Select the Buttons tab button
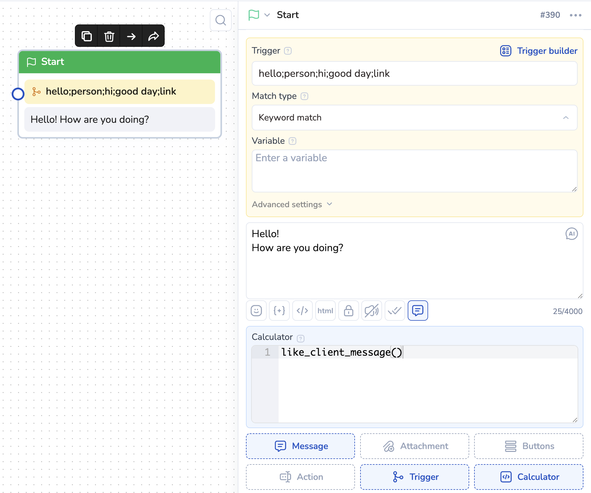 coord(528,446)
